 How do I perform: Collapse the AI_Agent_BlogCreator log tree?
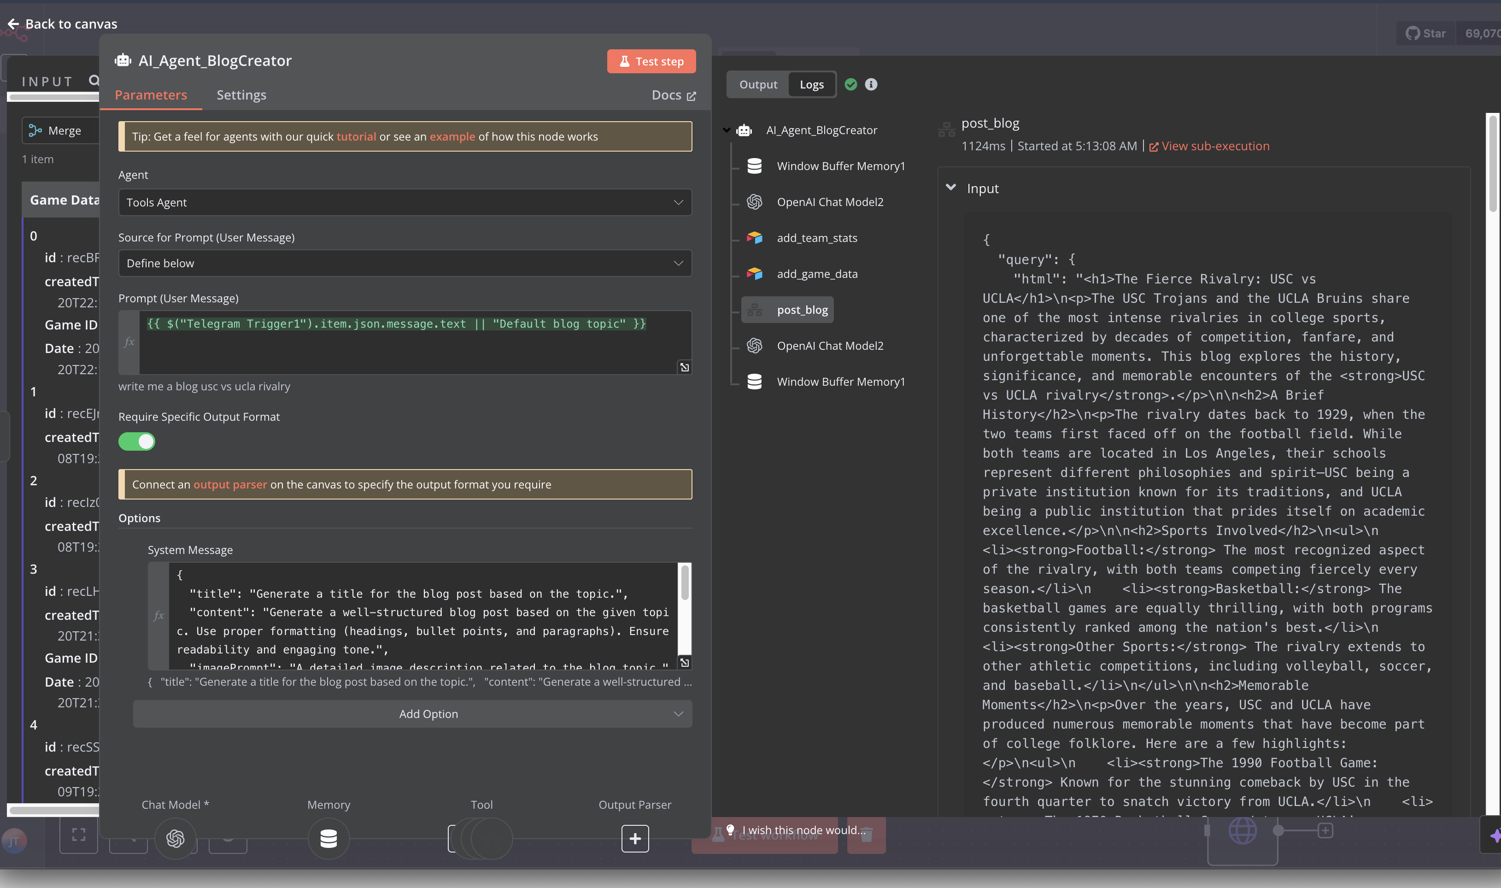[726, 130]
